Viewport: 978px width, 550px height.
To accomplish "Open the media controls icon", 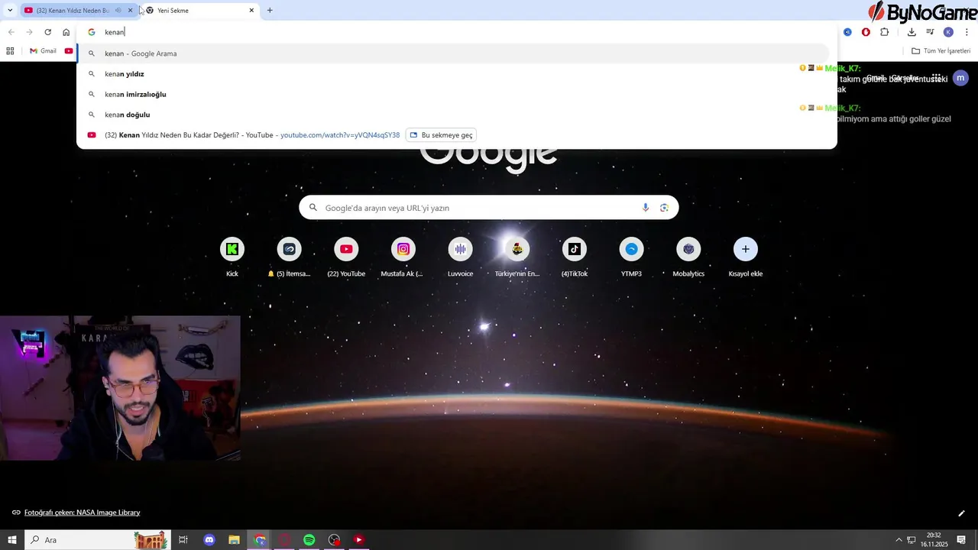I will pos(930,32).
